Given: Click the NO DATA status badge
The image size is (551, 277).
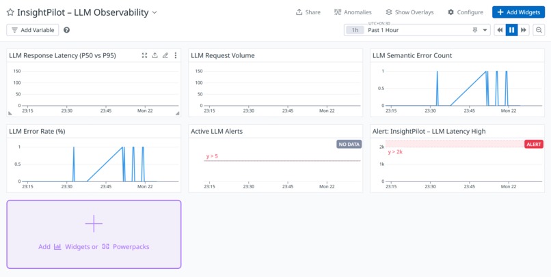Looking at the screenshot, I should click(349, 144).
